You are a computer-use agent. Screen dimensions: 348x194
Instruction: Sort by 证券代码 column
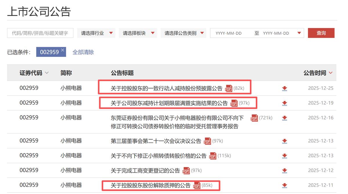coord(34,73)
